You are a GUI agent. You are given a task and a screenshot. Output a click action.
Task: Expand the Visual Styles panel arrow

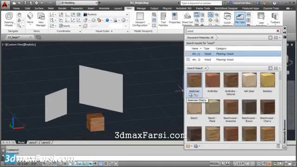click(111, 31)
